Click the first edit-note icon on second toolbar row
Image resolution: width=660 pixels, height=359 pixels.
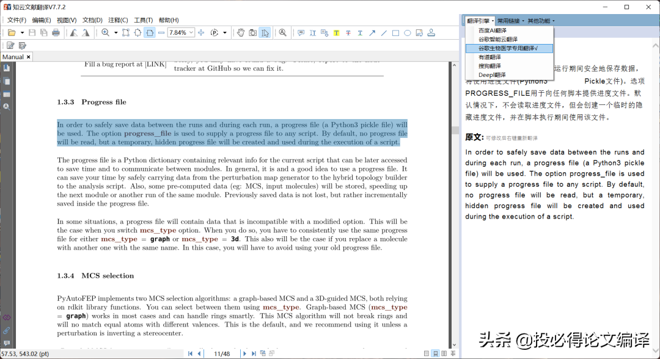10,45
